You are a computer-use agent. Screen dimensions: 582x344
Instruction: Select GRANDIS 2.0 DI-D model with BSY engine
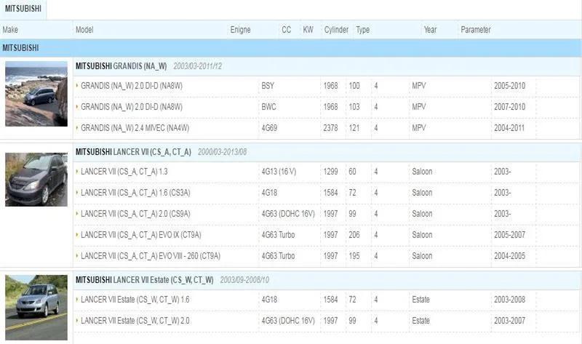[132, 86]
